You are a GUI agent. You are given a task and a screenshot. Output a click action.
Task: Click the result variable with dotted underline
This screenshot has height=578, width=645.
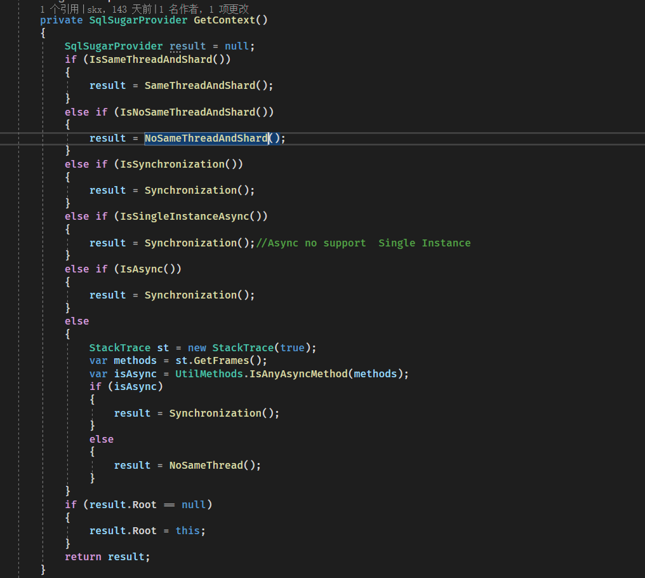(x=187, y=46)
